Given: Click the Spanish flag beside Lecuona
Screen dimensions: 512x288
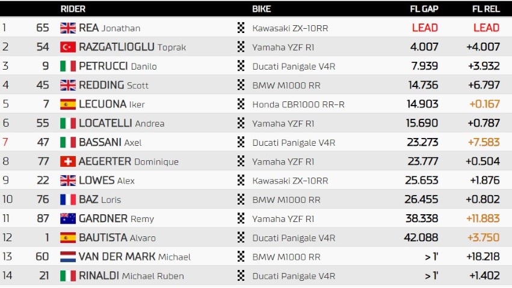Looking at the screenshot, I should pyautogui.click(x=68, y=104).
